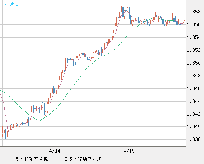Viewport: 204px width, 164px height.
Task: Click the 25本移動平均線 legend text
Action: [83, 159]
